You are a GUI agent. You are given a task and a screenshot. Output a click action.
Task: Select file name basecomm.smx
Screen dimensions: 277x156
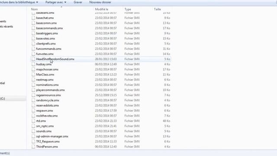click(46, 23)
